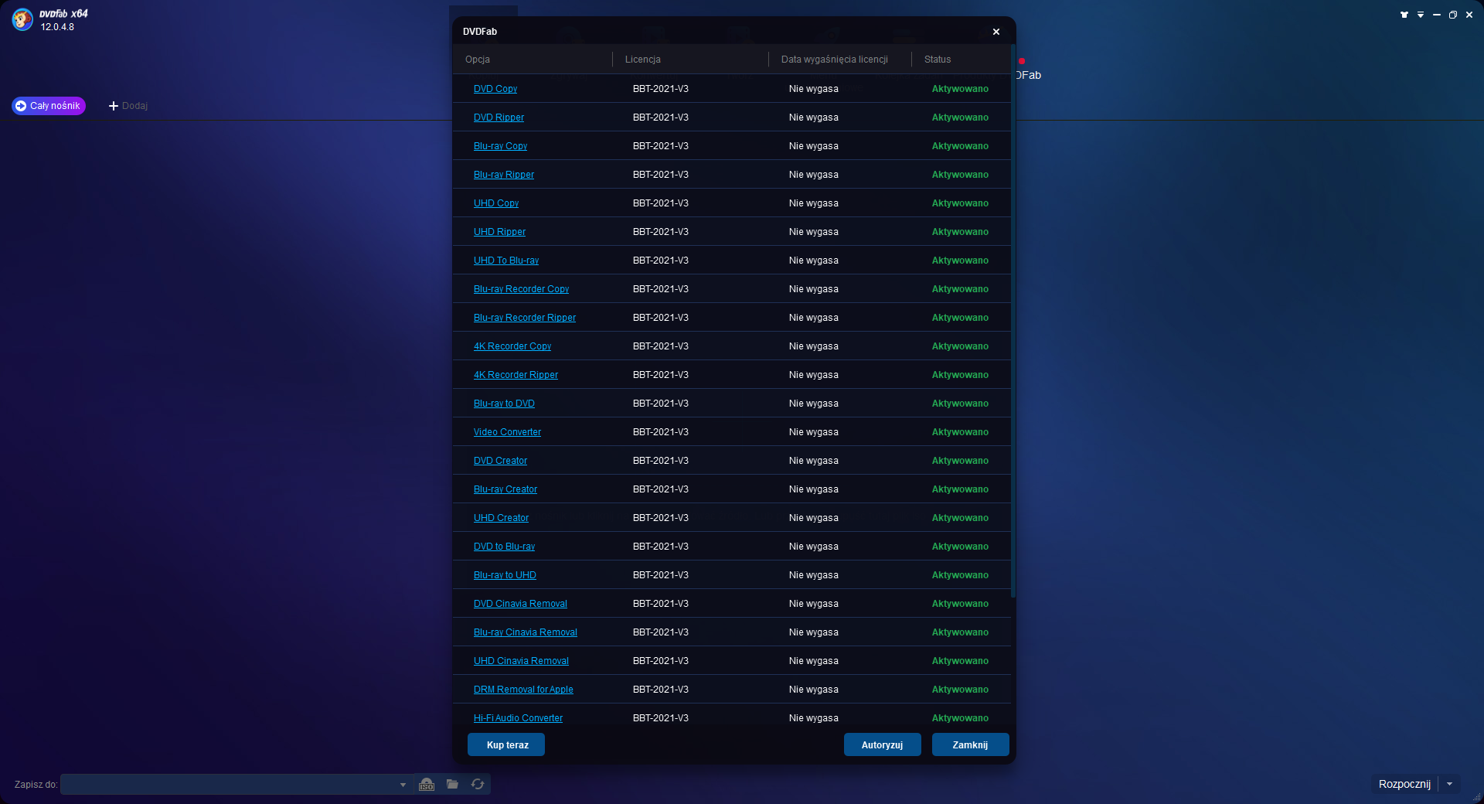1484x804 pixels.
Task: Click BBT-2021-V3 license in UHD Creator row
Action: (661, 518)
